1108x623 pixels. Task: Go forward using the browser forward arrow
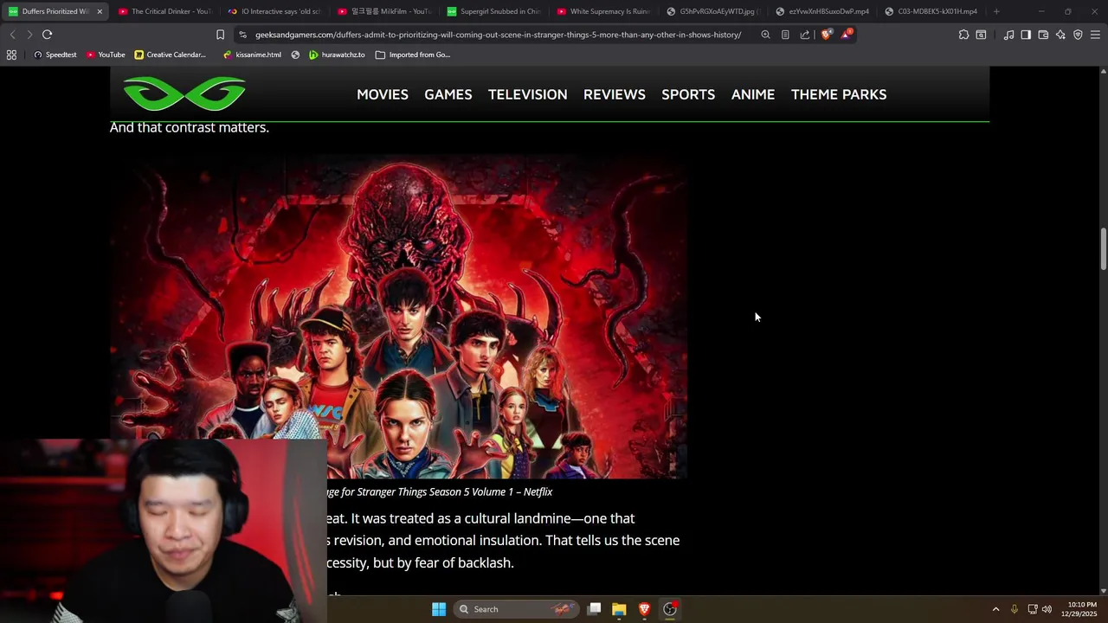coord(29,35)
